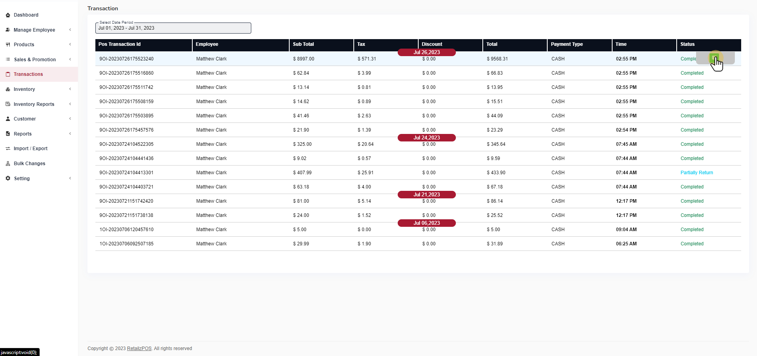Click the Bulk Changes hierarchy icon
Image resolution: width=757 pixels, height=356 pixels.
pos(8,164)
